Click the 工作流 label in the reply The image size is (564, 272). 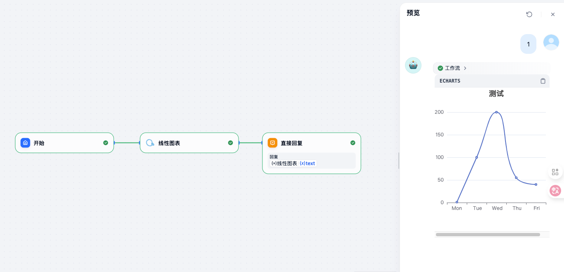click(x=452, y=68)
